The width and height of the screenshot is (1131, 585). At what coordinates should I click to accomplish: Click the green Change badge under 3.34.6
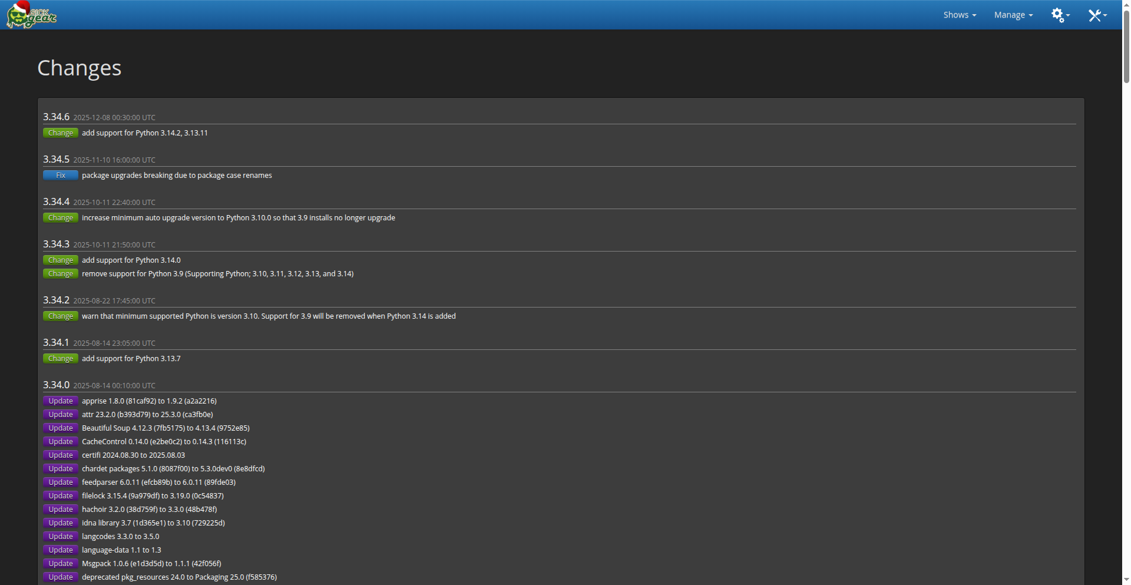61,133
